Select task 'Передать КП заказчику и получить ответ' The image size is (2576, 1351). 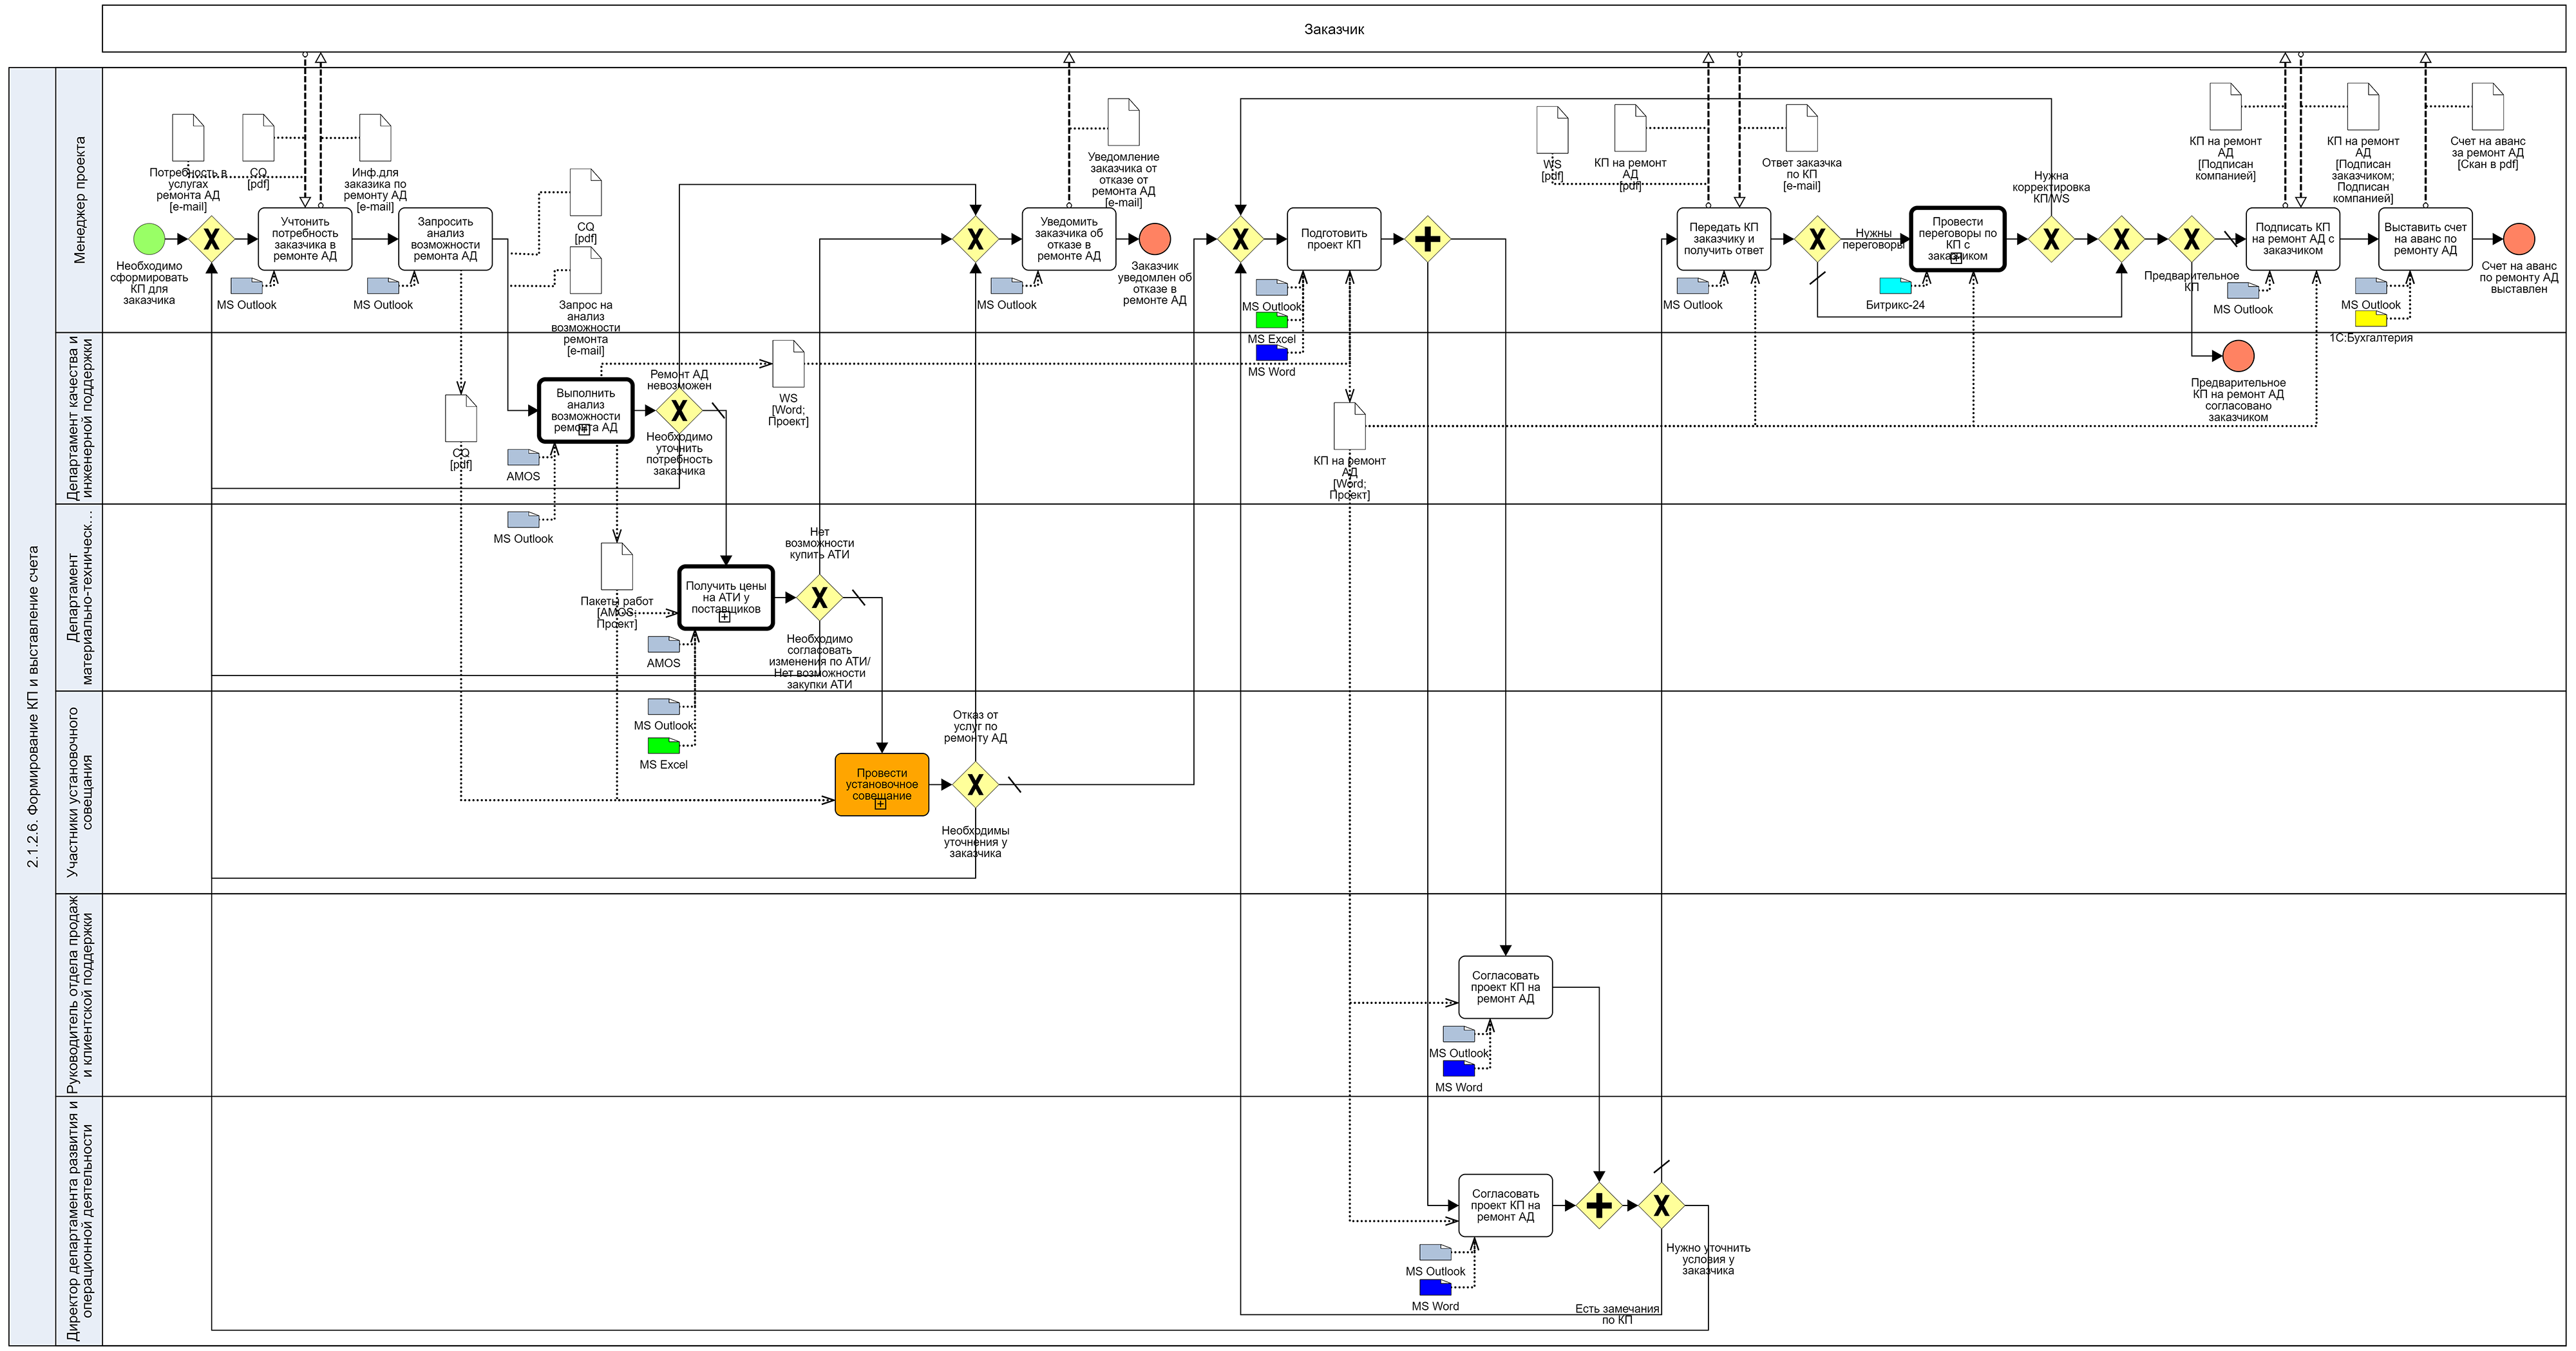(x=1723, y=239)
